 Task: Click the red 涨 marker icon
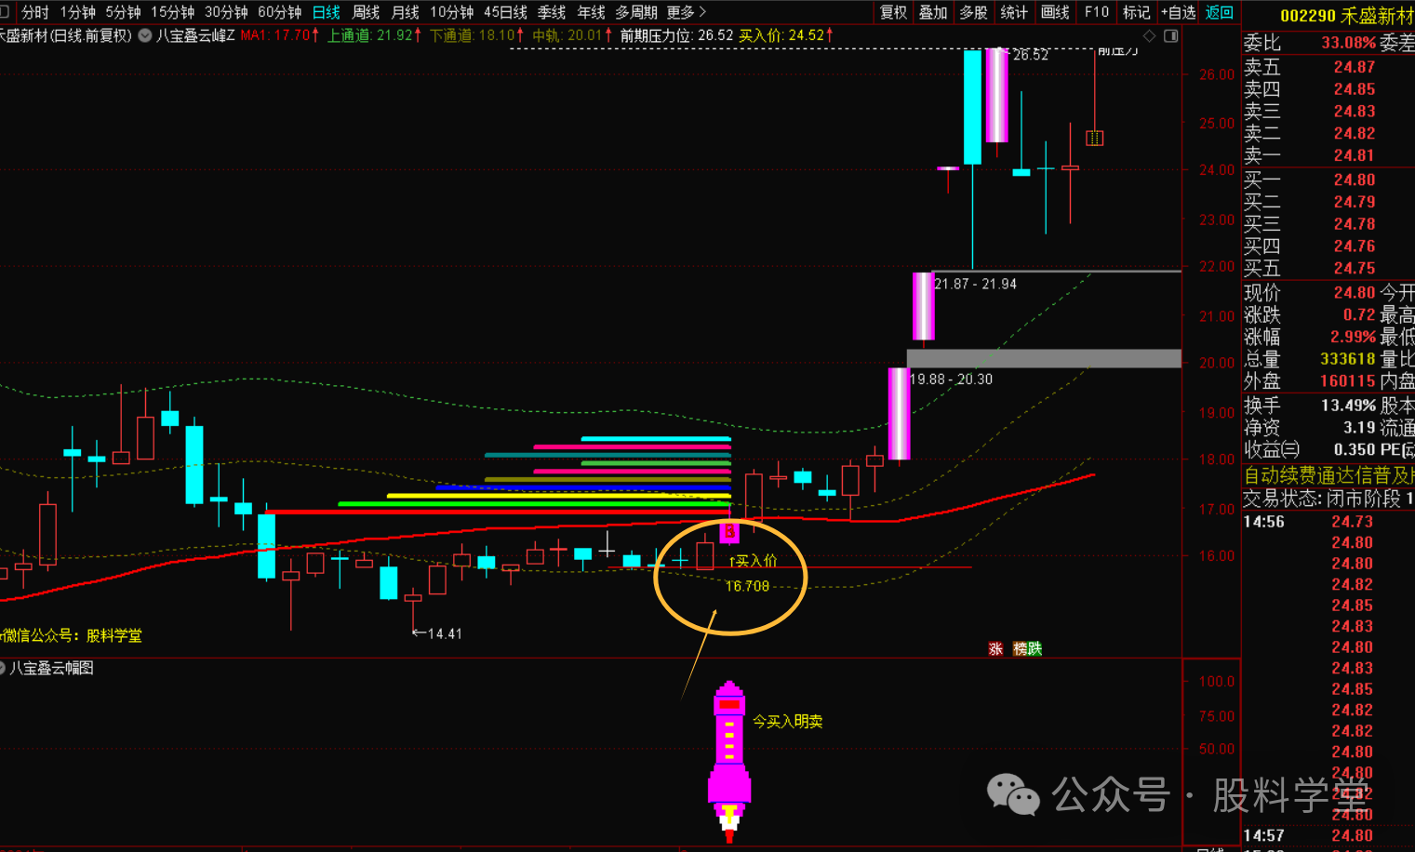click(995, 648)
